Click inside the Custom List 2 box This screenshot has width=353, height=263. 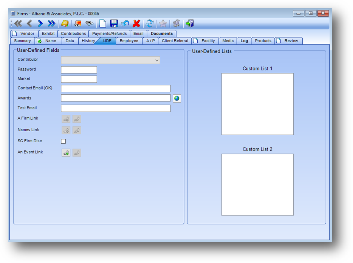tap(257, 185)
